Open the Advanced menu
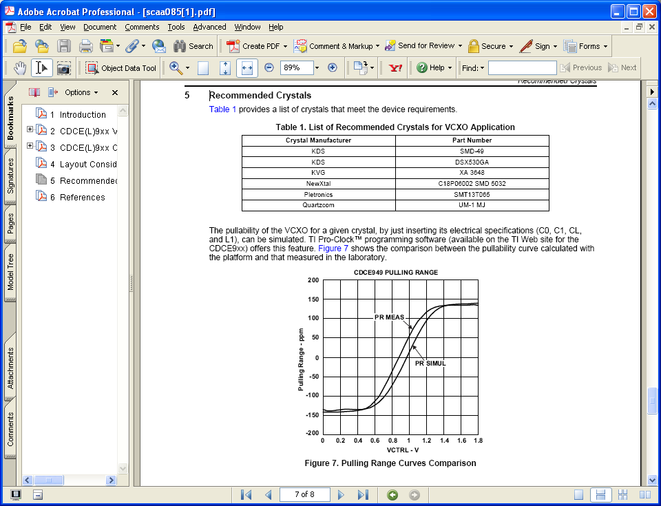The height and width of the screenshot is (506, 661). point(209,27)
